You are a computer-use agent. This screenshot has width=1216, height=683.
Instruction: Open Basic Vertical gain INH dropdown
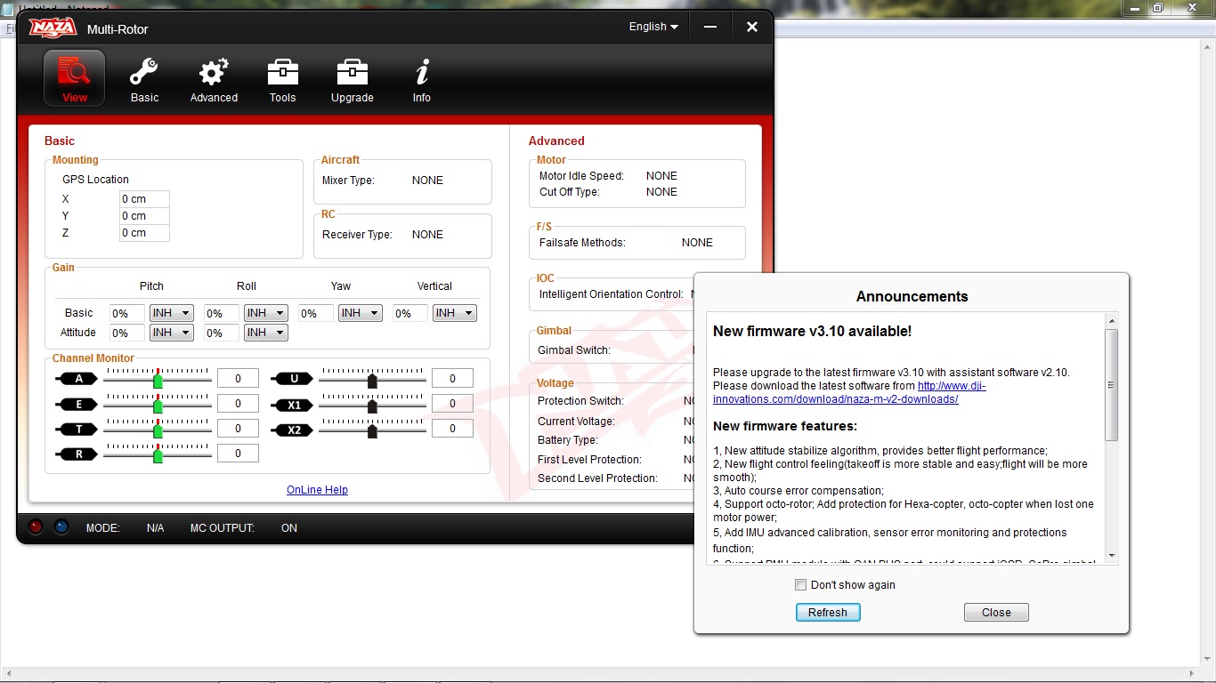(455, 313)
